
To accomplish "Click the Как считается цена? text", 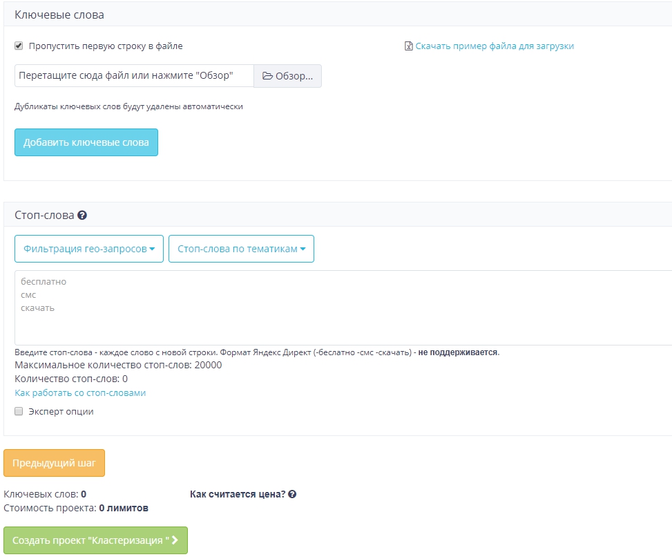I will 238,495.
